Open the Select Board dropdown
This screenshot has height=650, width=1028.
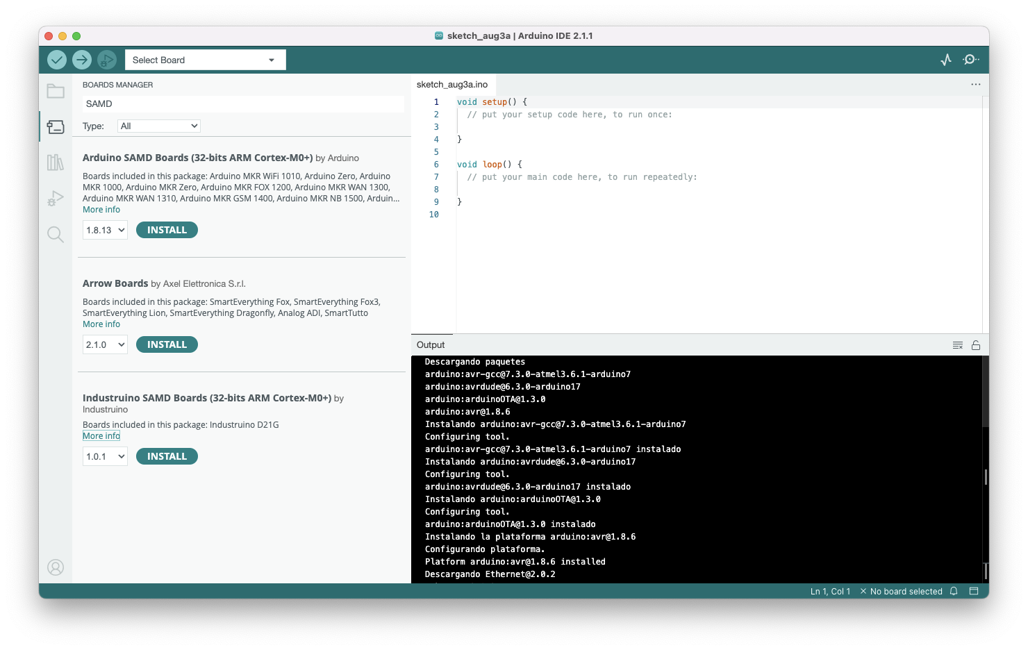click(205, 60)
